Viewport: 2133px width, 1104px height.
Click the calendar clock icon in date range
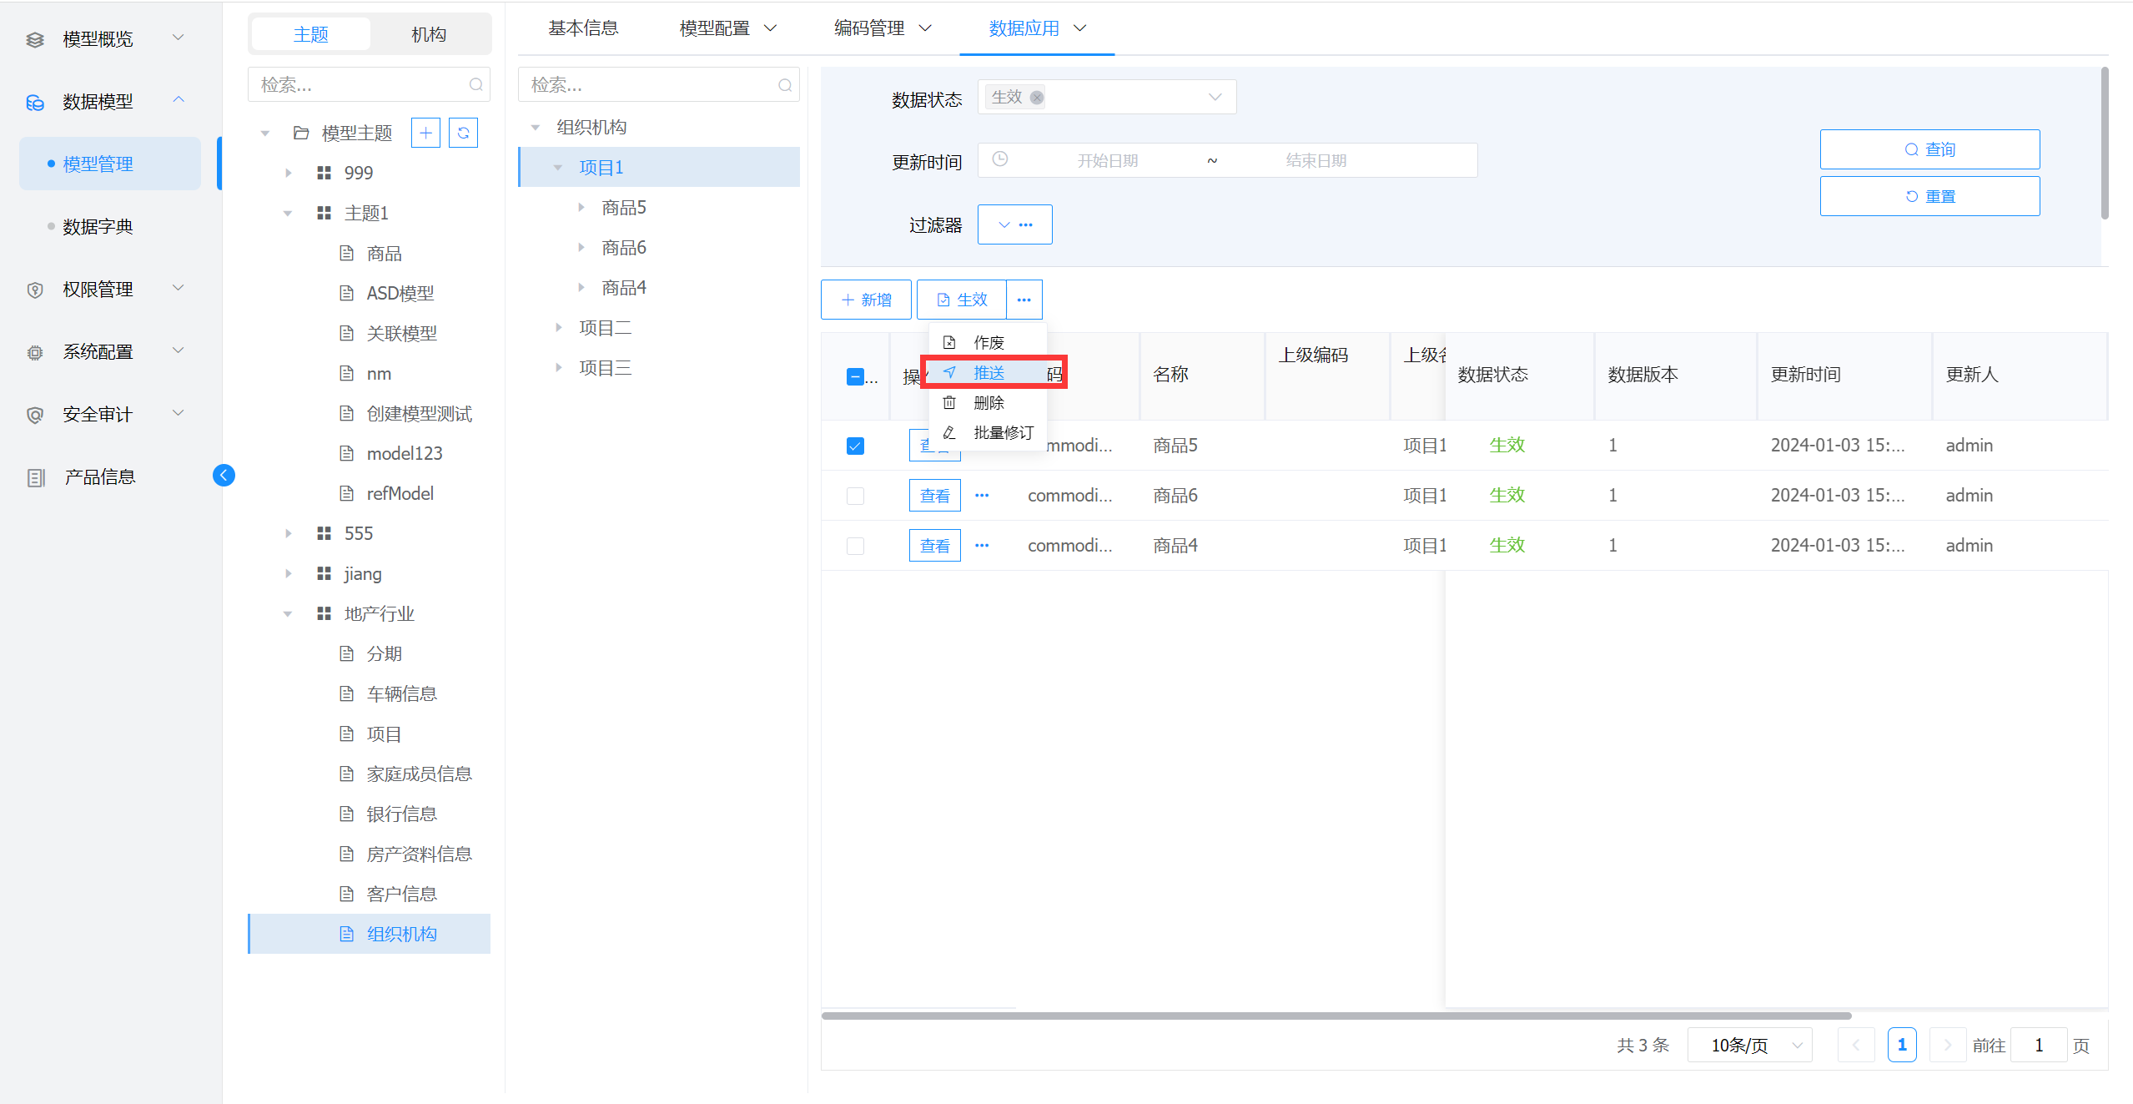(1000, 159)
